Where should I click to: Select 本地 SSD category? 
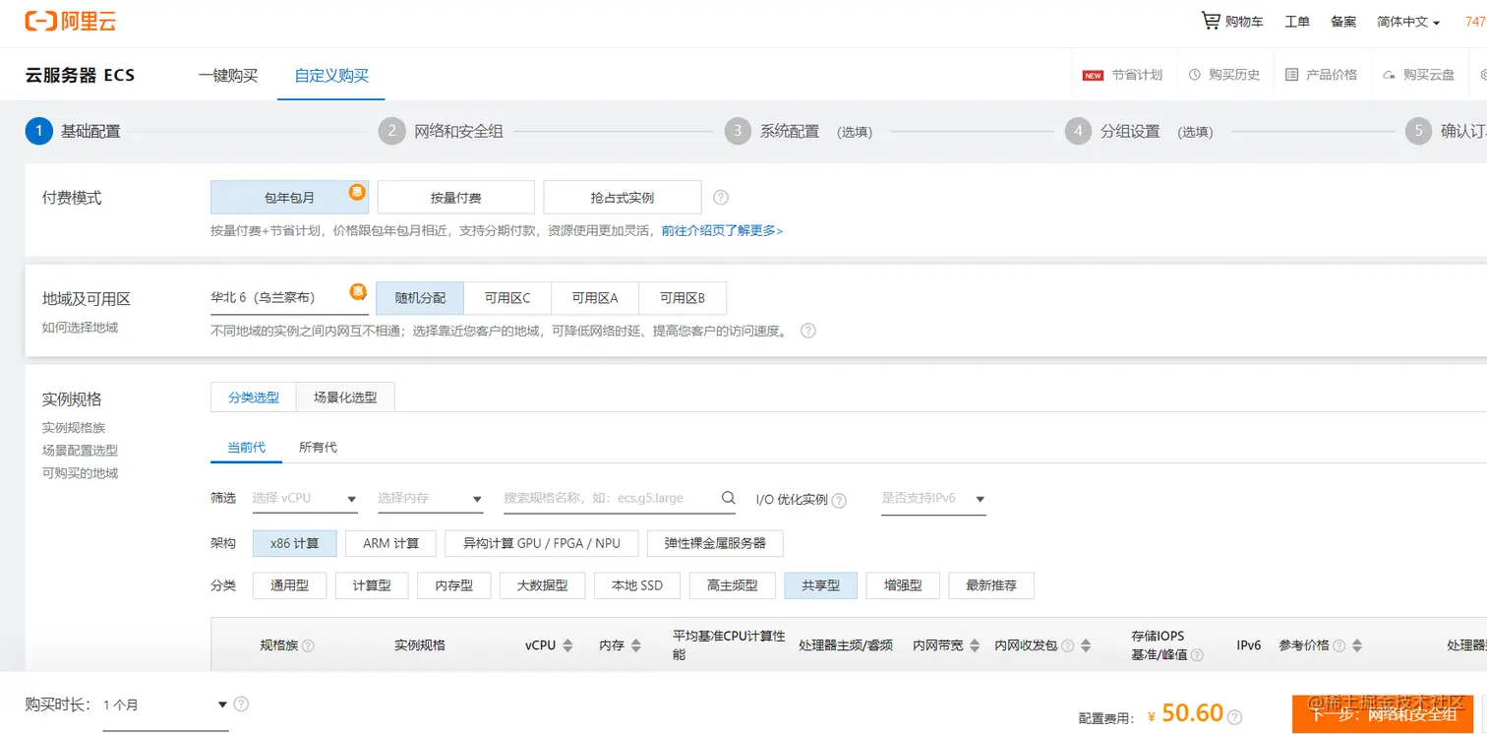[x=637, y=585]
